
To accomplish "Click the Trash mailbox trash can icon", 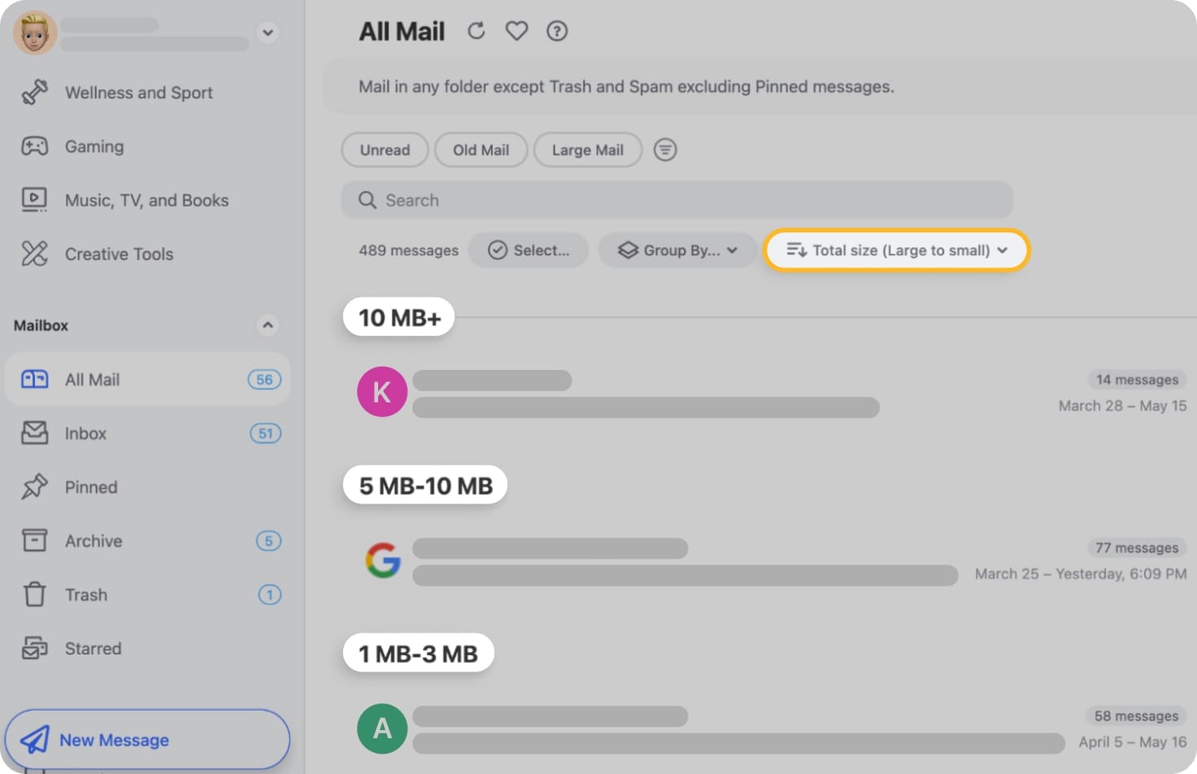I will (x=34, y=594).
